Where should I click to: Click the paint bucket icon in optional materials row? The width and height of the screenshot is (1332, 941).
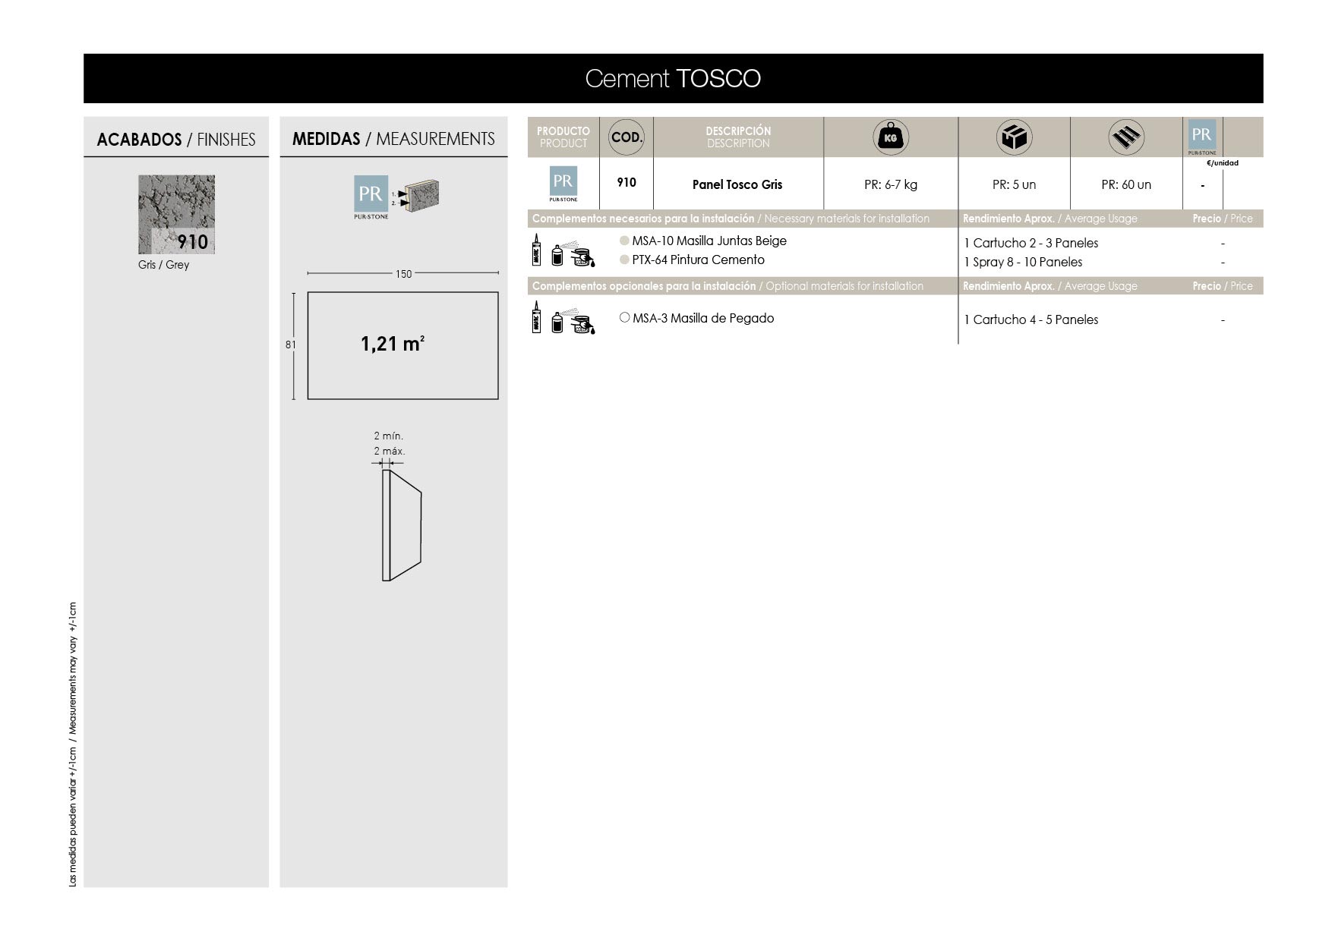click(x=582, y=324)
